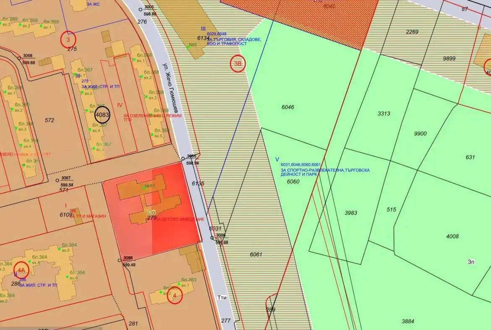Click the street name ул. Жечо Гюмюшев
The height and width of the screenshot is (330, 491).
coord(170,88)
